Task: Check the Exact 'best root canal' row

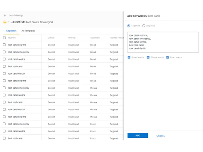Action: (x=4, y=138)
